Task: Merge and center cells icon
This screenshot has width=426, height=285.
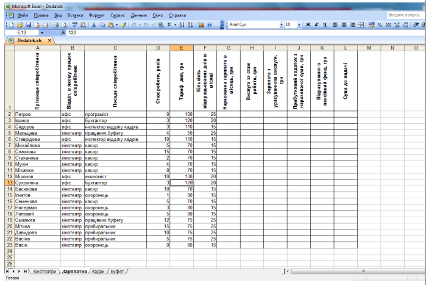Action: tap(361, 25)
